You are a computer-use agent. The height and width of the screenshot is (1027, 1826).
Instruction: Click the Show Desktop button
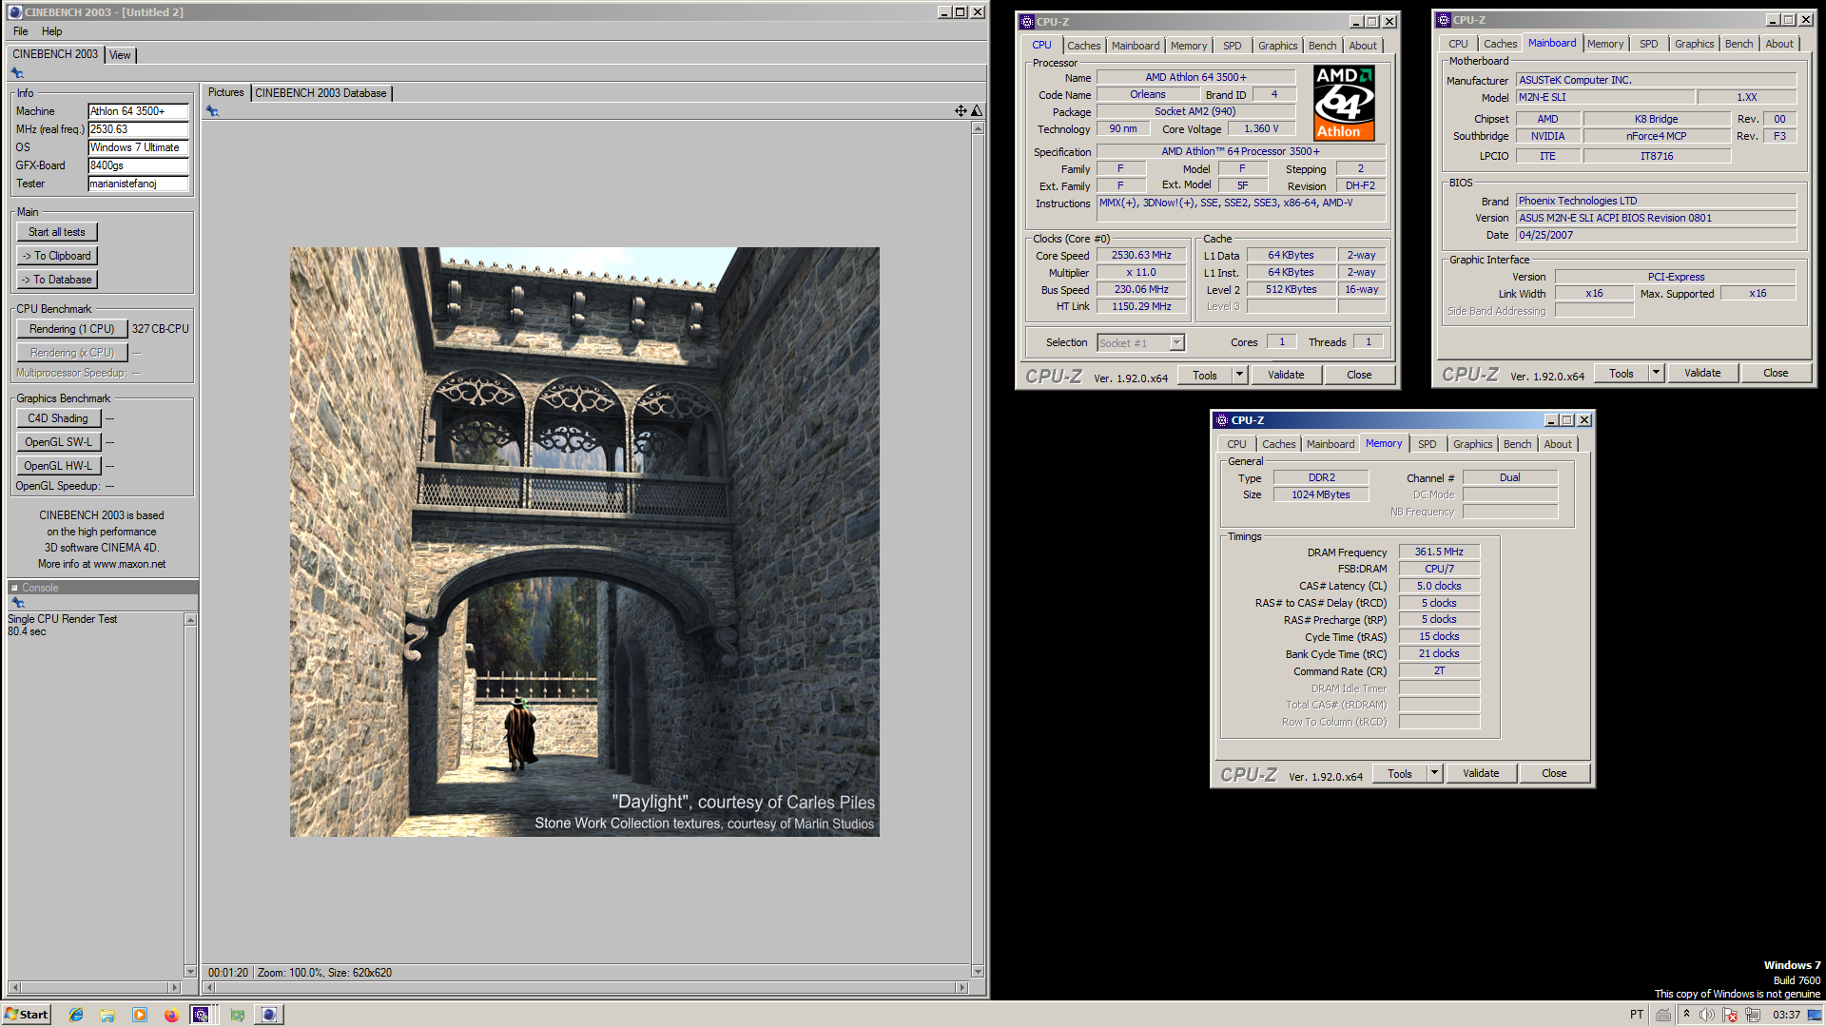click(1816, 1015)
